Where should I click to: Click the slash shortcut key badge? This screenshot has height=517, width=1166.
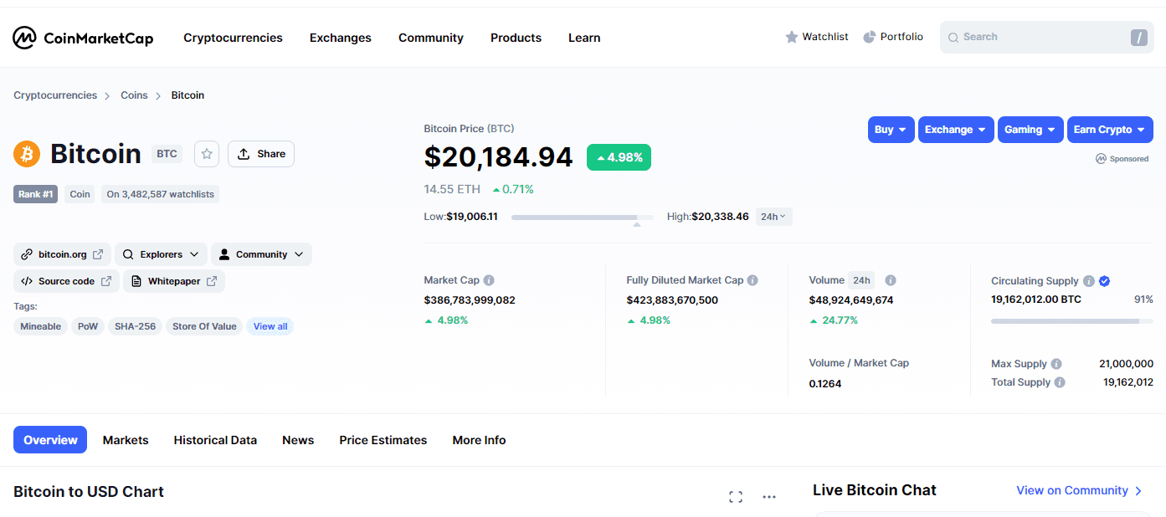click(1138, 38)
